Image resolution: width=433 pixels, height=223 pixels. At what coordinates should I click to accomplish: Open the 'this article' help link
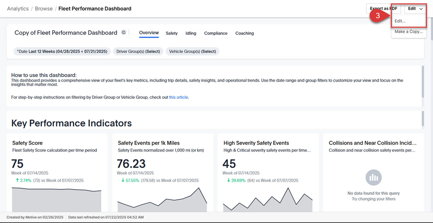(x=178, y=97)
